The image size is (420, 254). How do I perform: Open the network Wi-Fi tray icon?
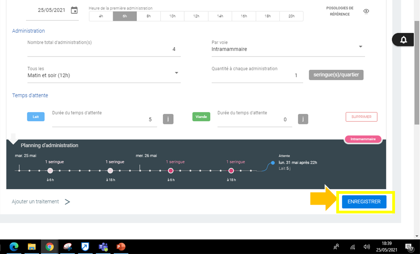tap(353, 247)
